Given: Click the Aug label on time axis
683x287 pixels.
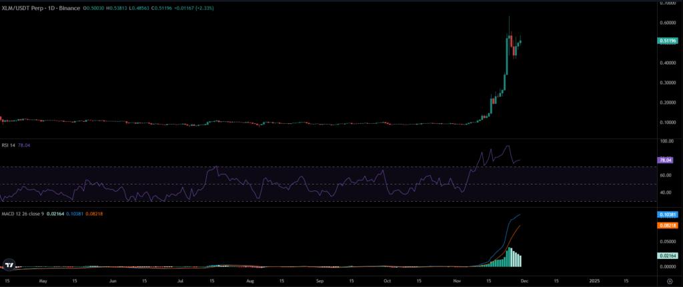Looking at the screenshot, I should pos(250,281).
